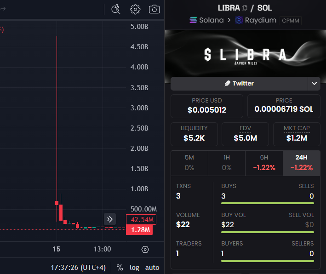Click the 5.00B price axis label
This screenshot has width=326, height=274.
[x=139, y=27]
